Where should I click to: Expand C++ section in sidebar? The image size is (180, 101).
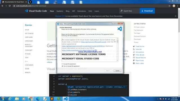pos(26,61)
